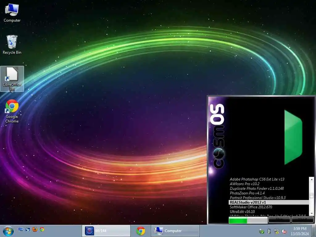Screen dimensions: 316x237
Task: Click the Show desktop strip at taskbar end
Action: 314,231
